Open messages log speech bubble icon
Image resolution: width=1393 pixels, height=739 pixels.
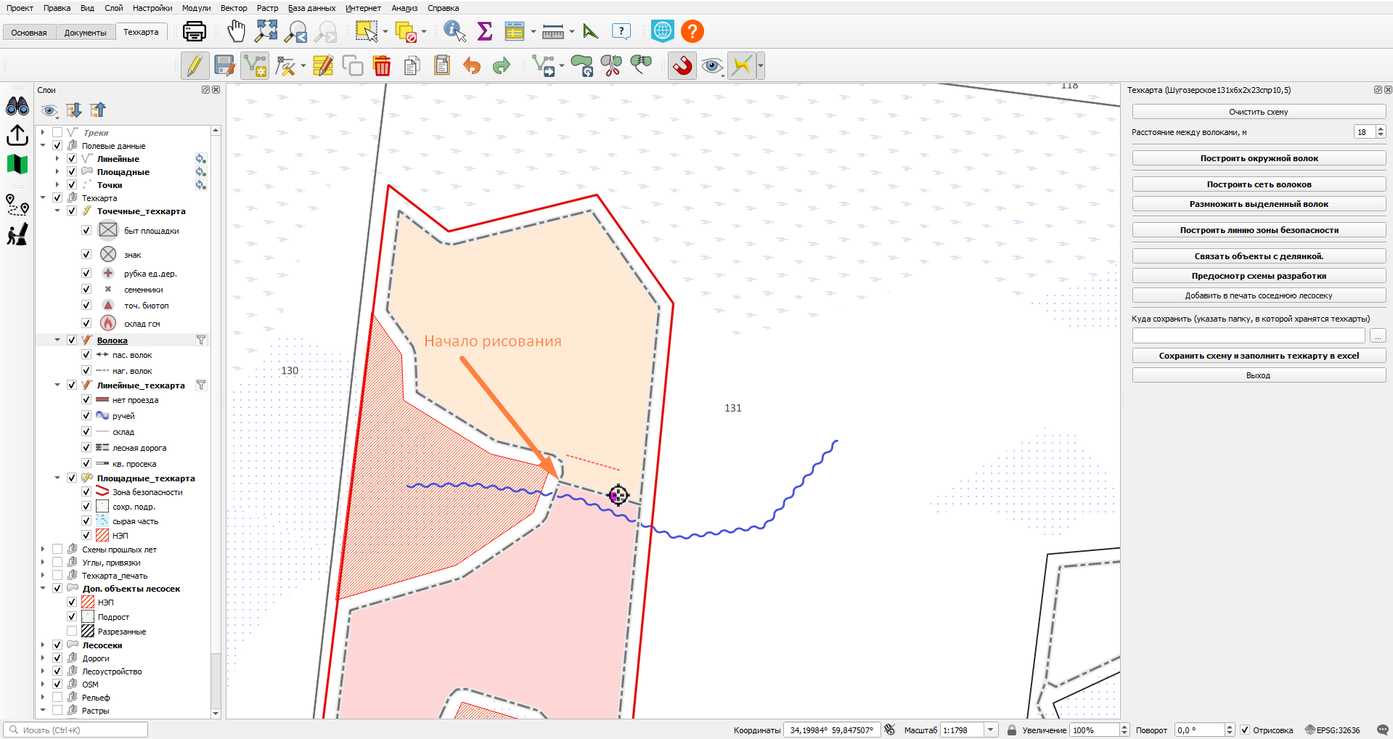[x=1383, y=730]
